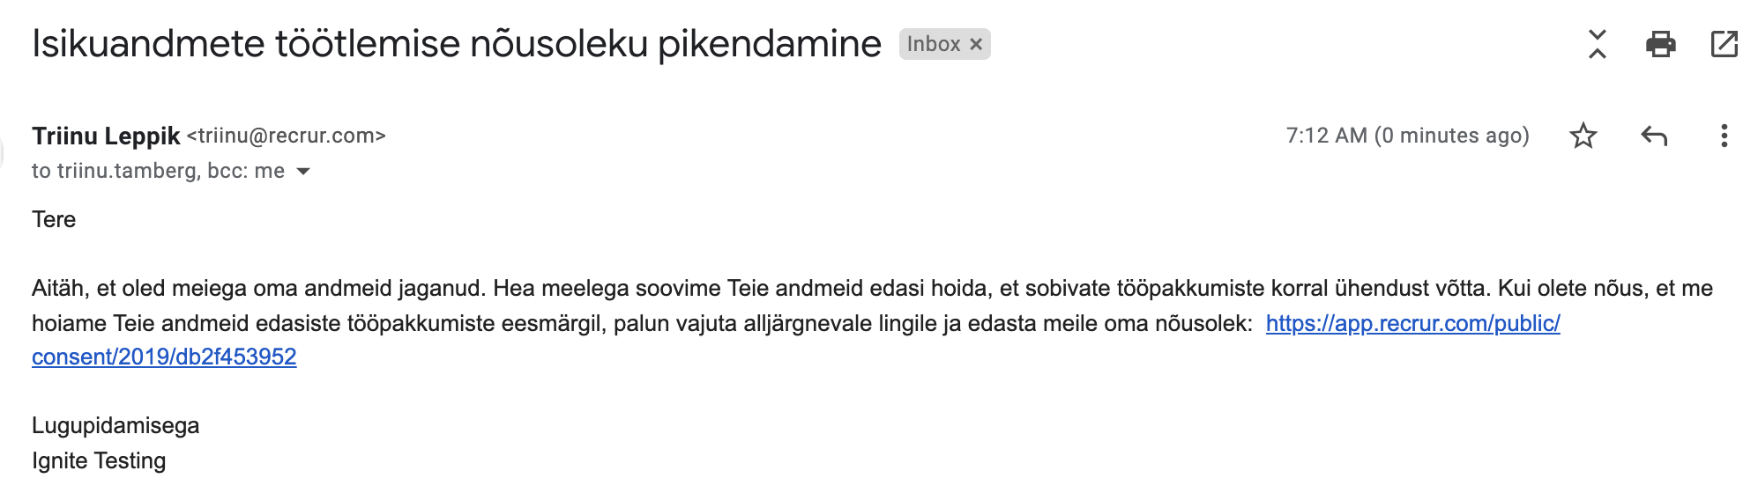Click the Inbox label chip
The height and width of the screenshot is (493, 1758).
click(x=933, y=44)
